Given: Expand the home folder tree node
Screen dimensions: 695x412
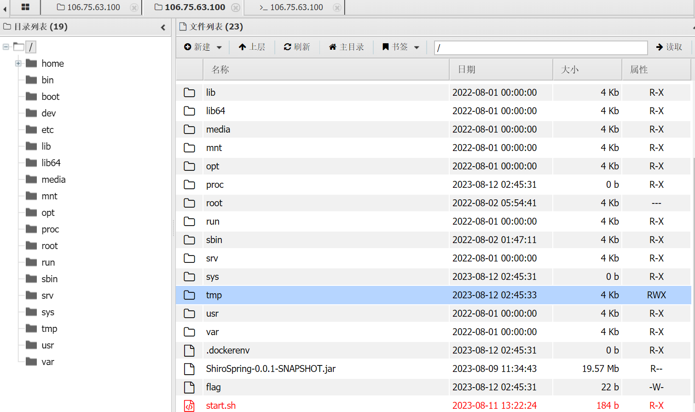Looking at the screenshot, I should [18, 63].
